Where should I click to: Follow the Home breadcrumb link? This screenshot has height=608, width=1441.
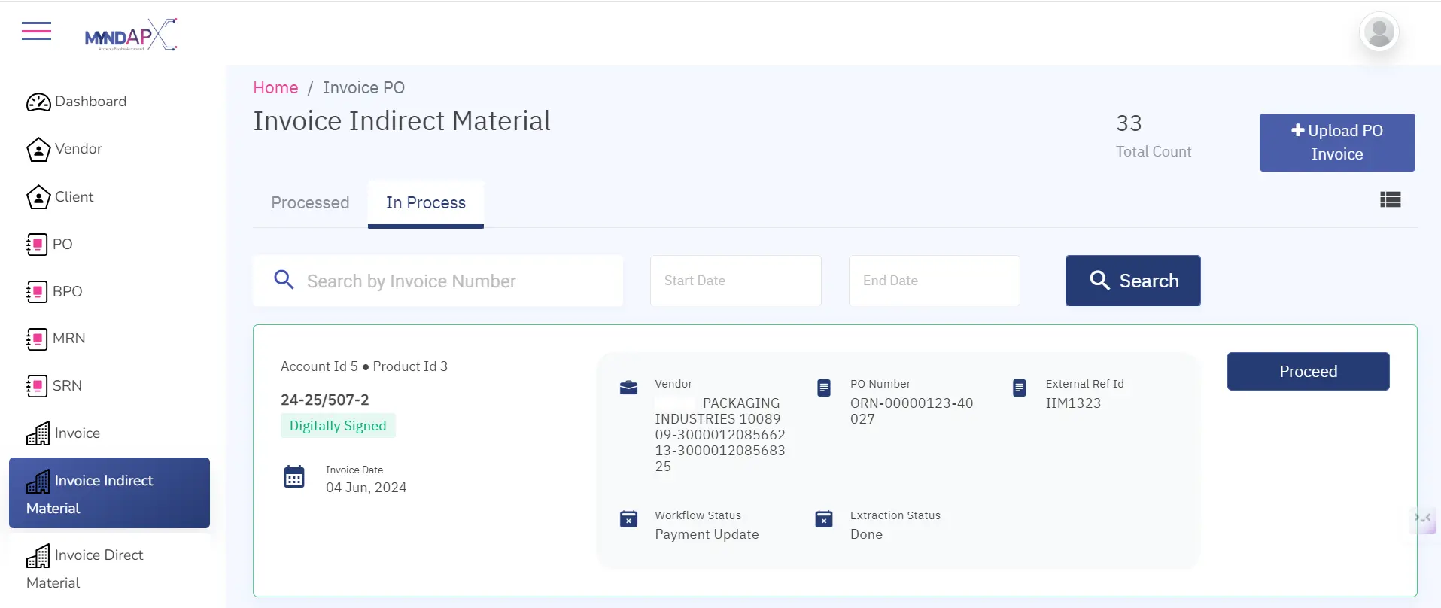pyautogui.click(x=275, y=88)
